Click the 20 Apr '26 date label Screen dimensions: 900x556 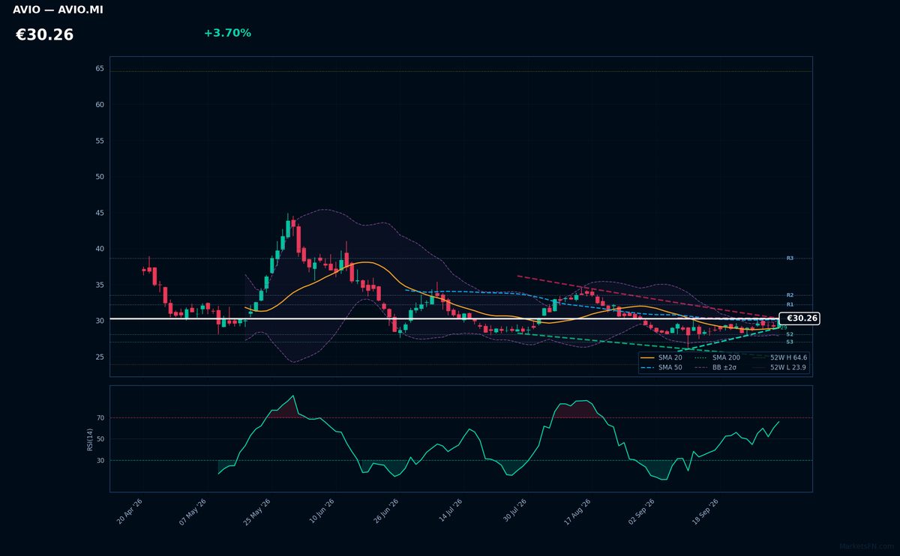coord(130,512)
